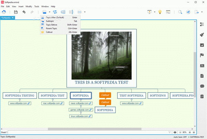This screenshot has height=139, width=207.
Task: Open the Window menu
Action: point(45,6)
